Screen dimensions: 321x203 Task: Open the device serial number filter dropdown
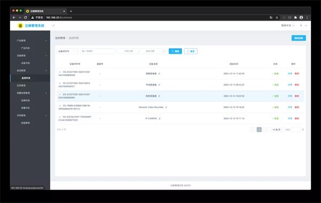pyautogui.click(x=67, y=51)
